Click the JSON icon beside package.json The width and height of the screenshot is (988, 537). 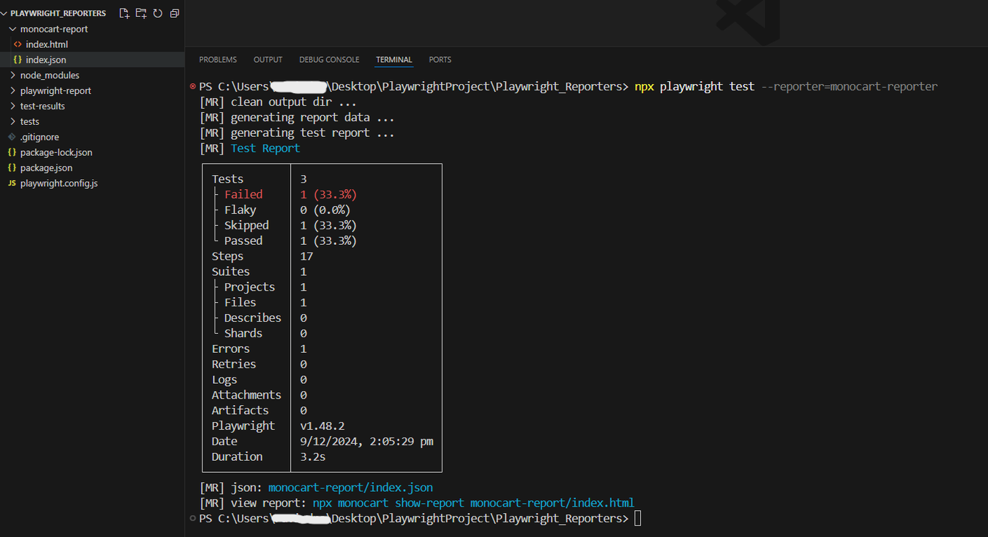coord(12,168)
